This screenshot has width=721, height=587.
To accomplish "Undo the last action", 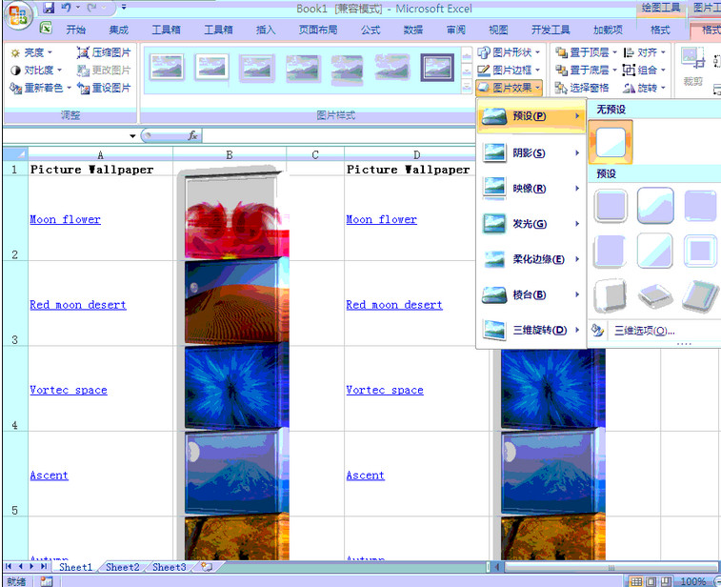I will [x=67, y=8].
